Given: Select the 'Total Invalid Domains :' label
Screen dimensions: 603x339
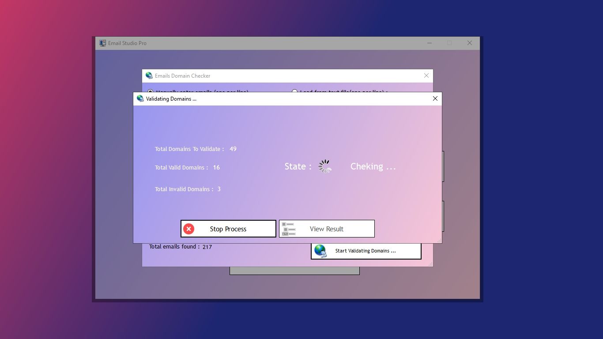Looking at the screenshot, I should [x=184, y=189].
